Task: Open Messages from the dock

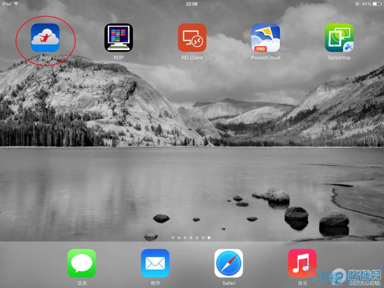Action: pyautogui.click(x=82, y=263)
